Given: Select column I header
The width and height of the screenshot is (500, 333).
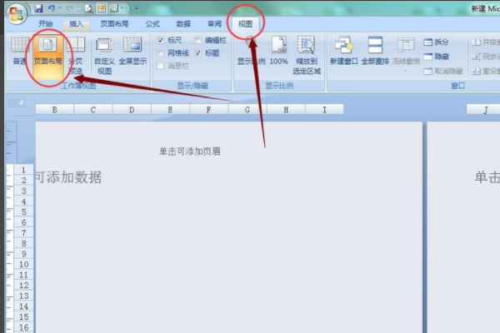Looking at the screenshot, I should tap(324, 110).
